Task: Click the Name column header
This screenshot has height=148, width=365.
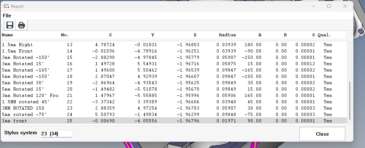Action: point(7,35)
